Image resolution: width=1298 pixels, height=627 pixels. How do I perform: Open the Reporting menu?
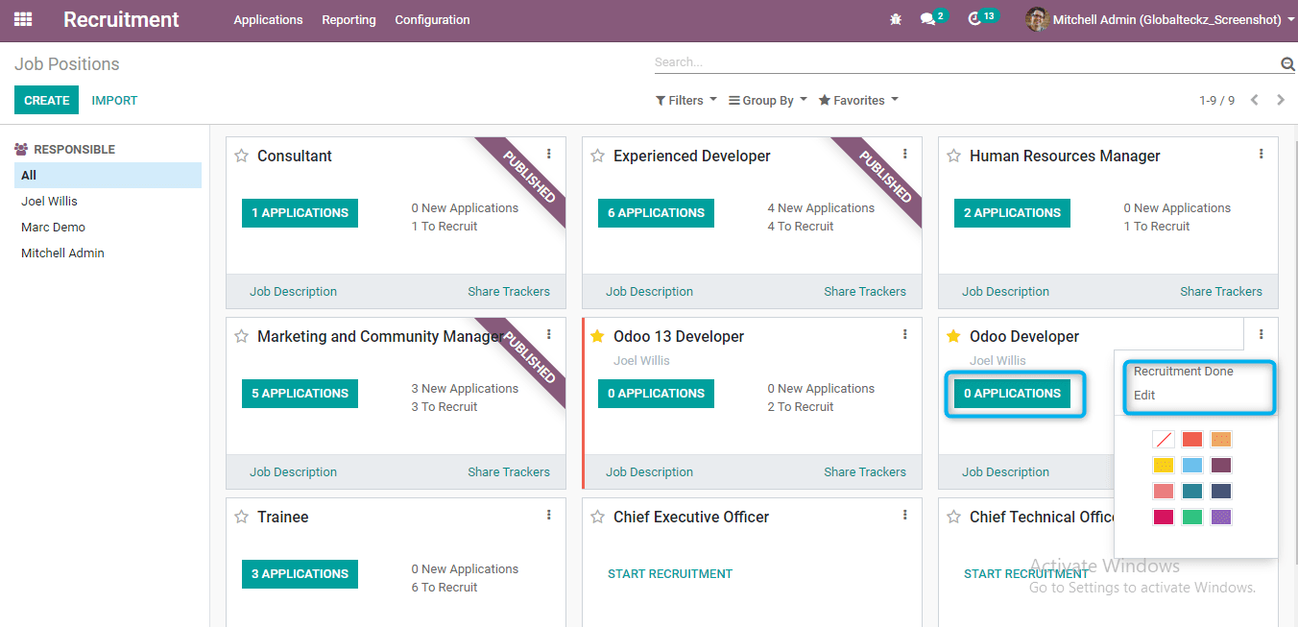(x=349, y=19)
